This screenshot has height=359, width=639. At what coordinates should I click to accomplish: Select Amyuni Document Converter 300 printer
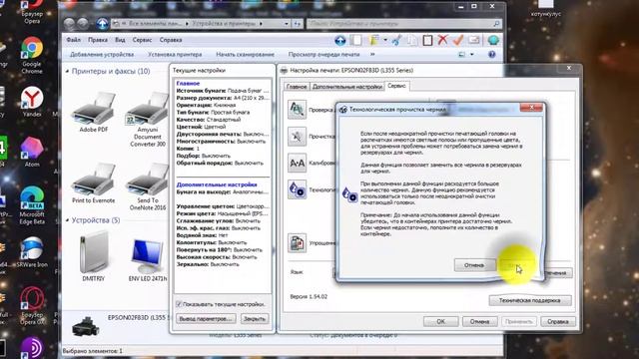(x=148, y=119)
